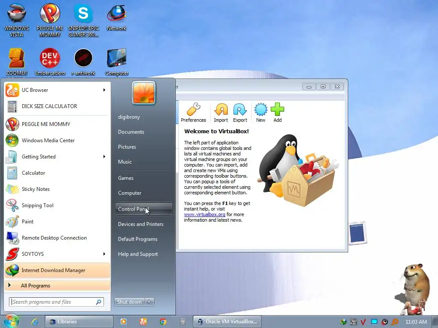Open Documents from Start menu

point(144,132)
